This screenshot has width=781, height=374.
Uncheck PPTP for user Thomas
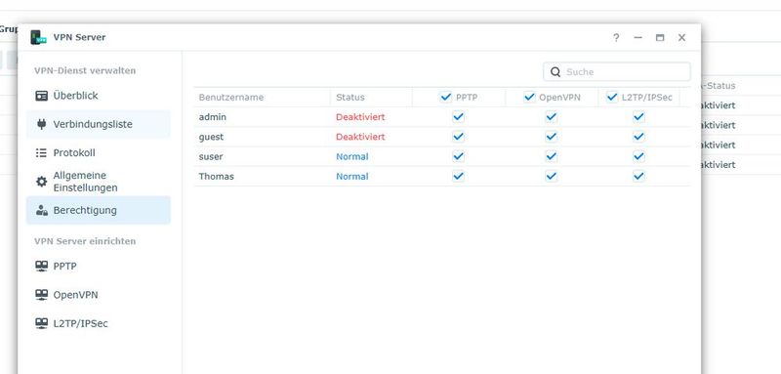tap(458, 177)
